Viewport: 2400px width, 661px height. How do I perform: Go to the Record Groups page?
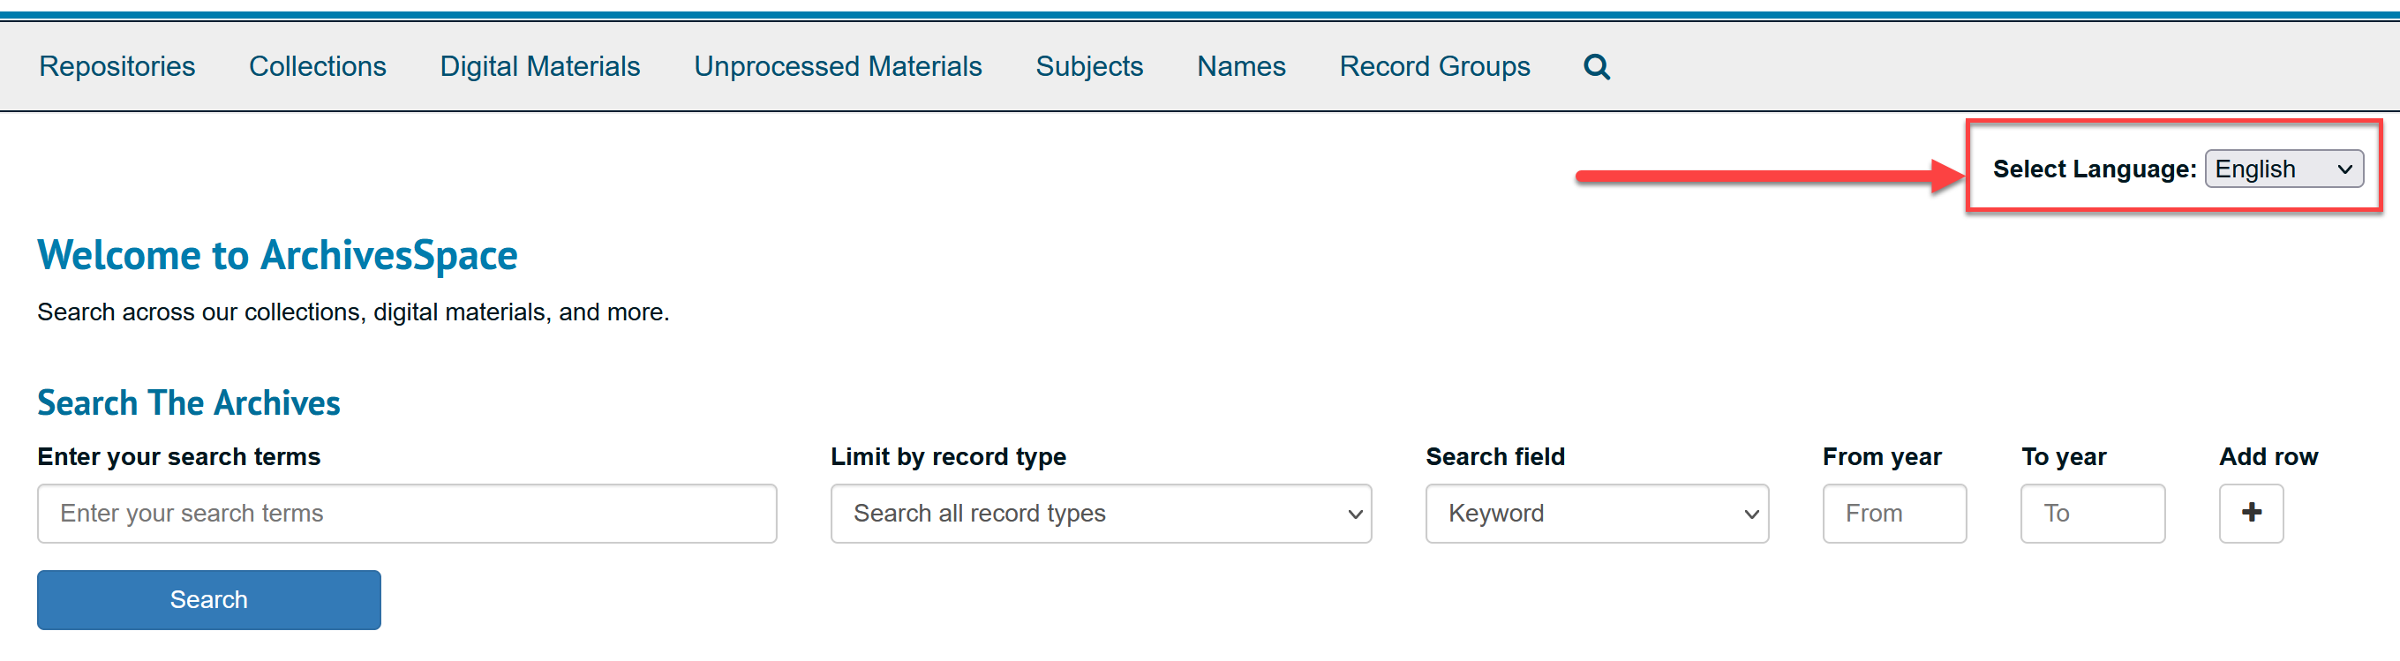pyautogui.click(x=1433, y=67)
